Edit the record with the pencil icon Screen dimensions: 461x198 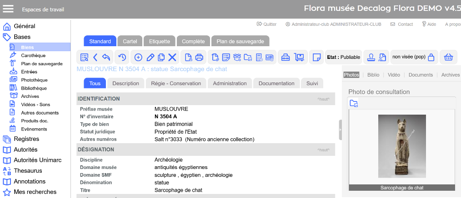tap(150, 57)
